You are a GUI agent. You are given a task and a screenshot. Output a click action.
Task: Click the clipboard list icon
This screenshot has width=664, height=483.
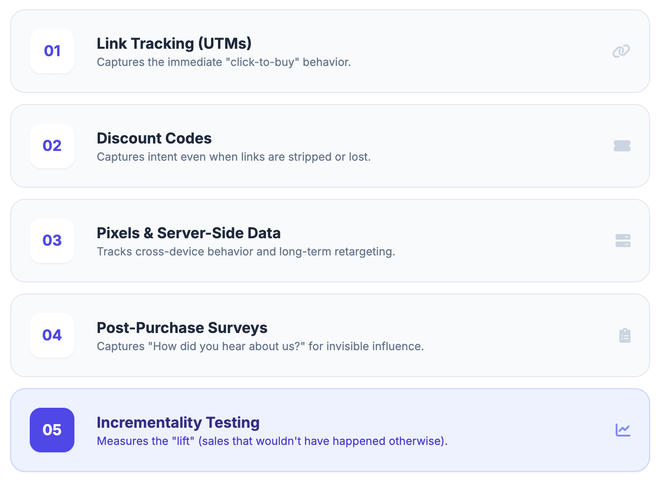(624, 335)
